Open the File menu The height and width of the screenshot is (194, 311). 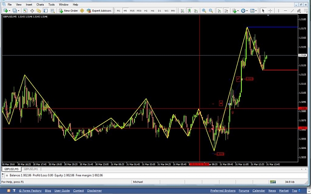pyautogui.click(x=9, y=4)
